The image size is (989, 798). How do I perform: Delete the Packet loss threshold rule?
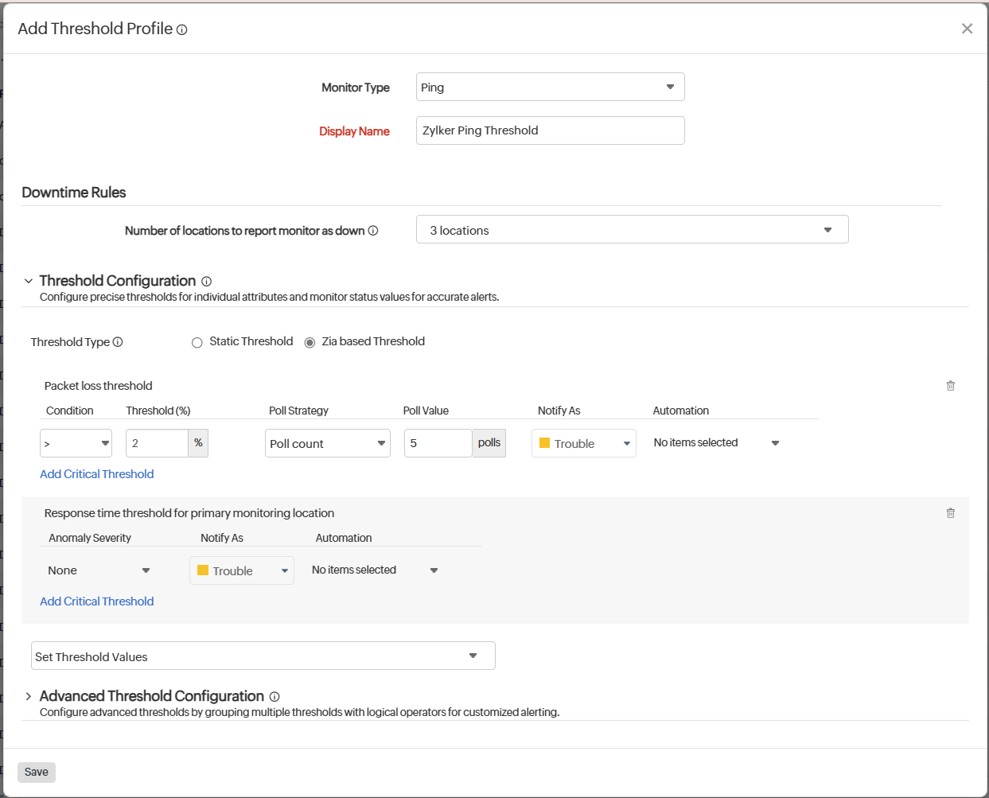pyautogui.click(x=950, y=385)
